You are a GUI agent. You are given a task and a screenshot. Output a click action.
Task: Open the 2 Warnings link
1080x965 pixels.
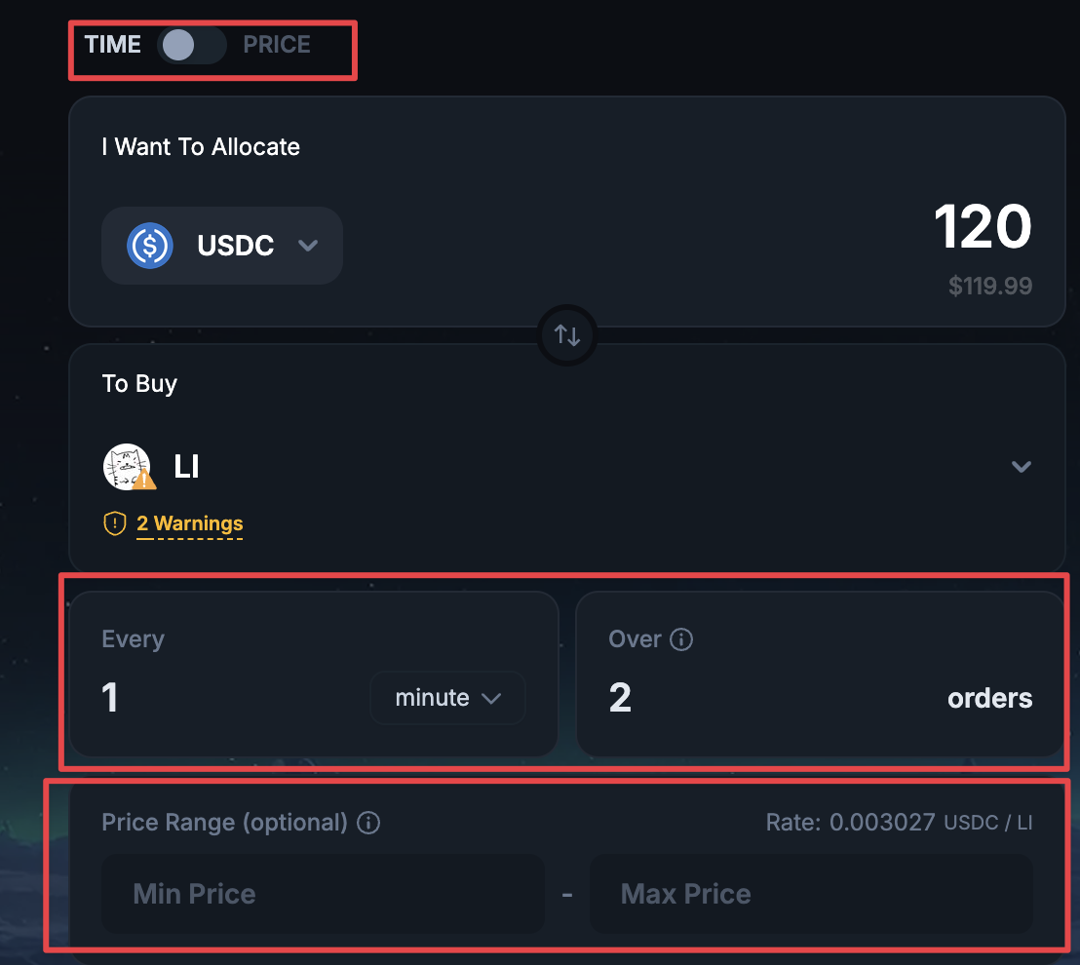[189, 523]
